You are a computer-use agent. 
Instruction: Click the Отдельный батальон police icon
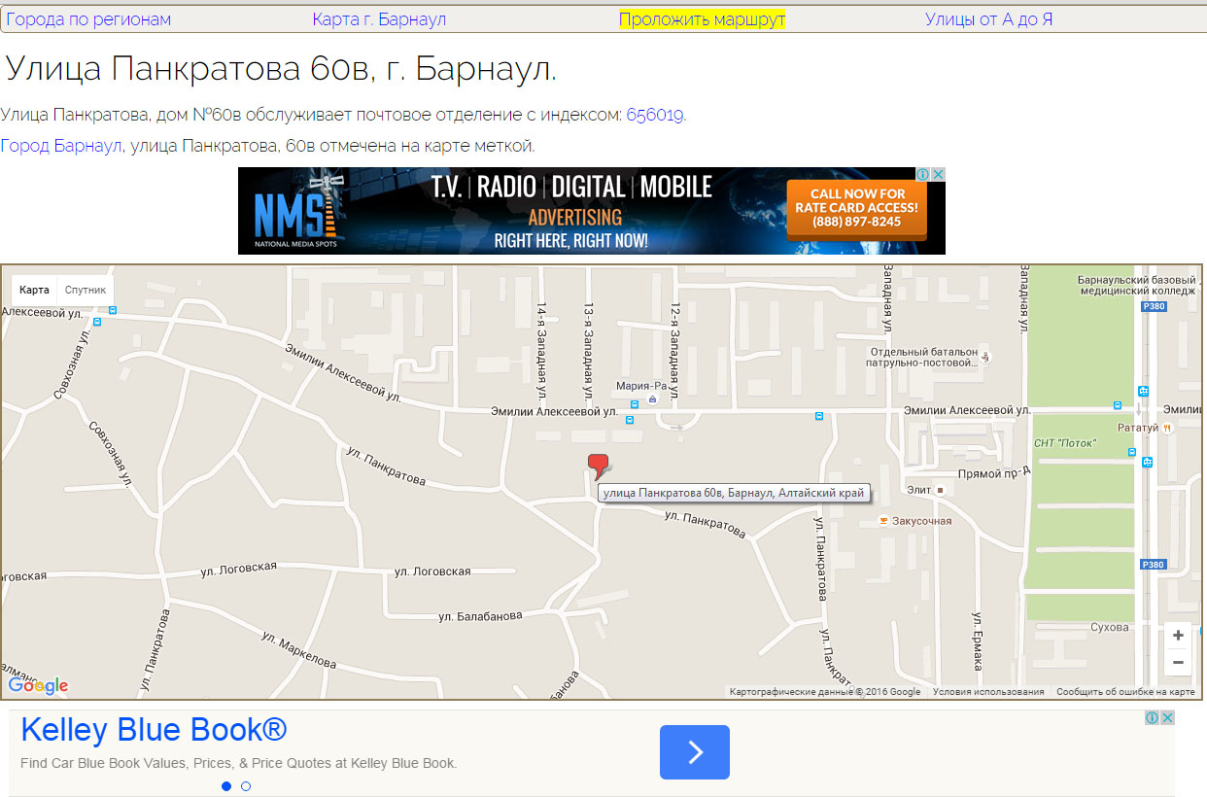click(x=986, y=357)
